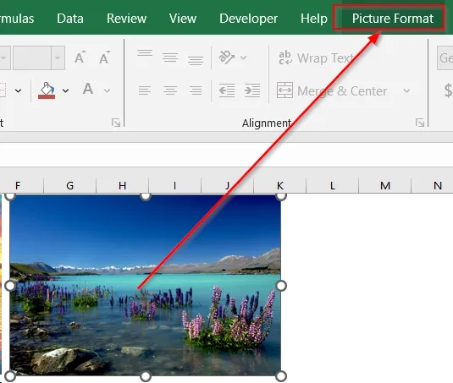This screenshot has width=453, height=383.
Task: Click the lake landscape picture
Action: coord(146,286)
